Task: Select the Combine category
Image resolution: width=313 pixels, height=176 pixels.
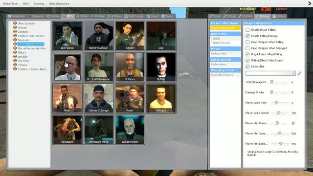Action: click(x=23, y=32)
